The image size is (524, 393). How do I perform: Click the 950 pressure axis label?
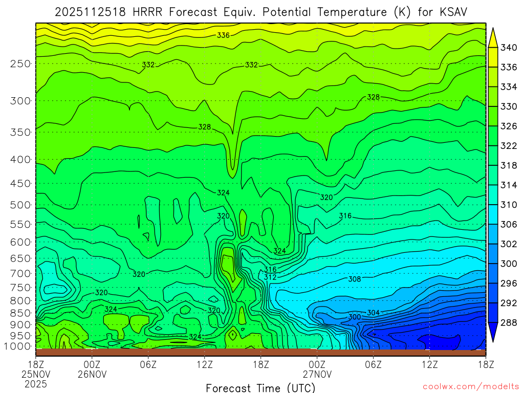[20, 336]
